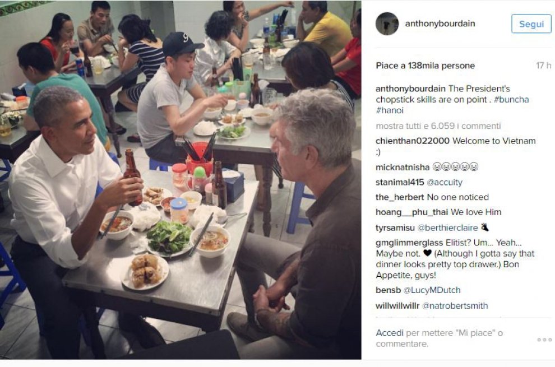The height and width of the screenshot is (367, 555).
Task: Open the @berthierclaire mention
Action: 447,227
